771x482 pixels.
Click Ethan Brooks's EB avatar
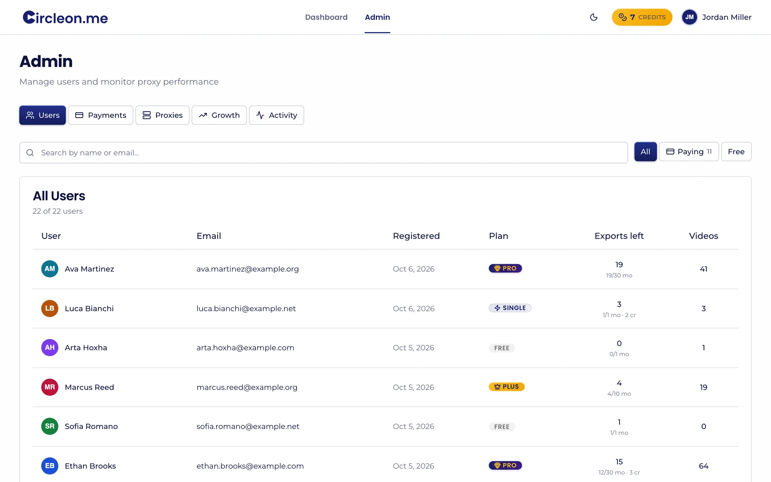50,466
